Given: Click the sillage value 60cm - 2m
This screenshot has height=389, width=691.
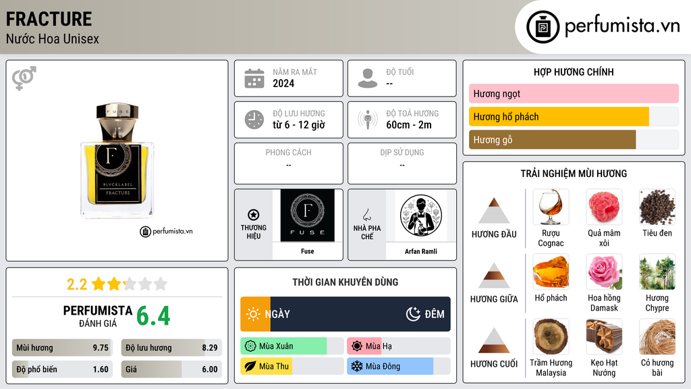Looking at the screenshot, I should pyautogui.click(x=409, y=125).
